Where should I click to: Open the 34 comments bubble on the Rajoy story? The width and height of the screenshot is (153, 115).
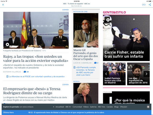coord(26,72)
